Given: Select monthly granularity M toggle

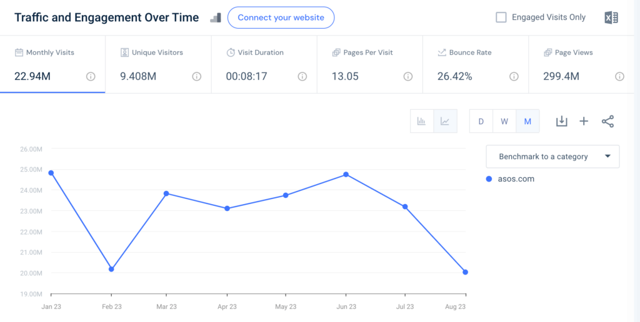Looking at the screenshot, I should pos(527,121).
